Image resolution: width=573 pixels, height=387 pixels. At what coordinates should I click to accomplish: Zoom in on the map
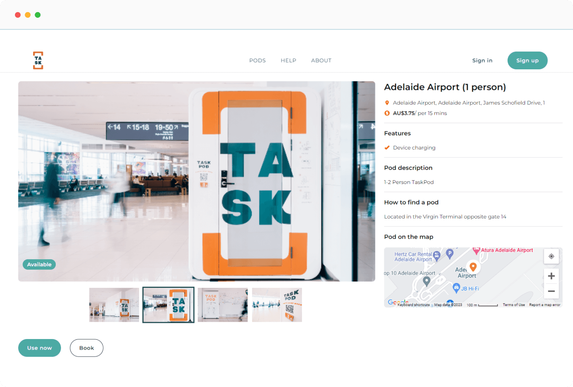pos(551,276)
